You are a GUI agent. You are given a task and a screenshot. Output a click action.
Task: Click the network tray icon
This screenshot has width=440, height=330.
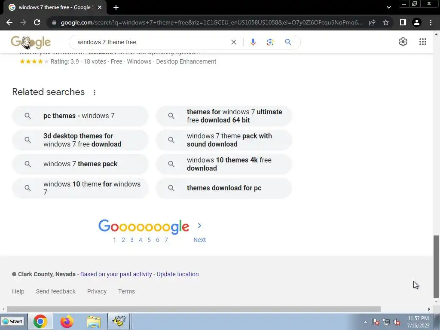coord(386,322)
